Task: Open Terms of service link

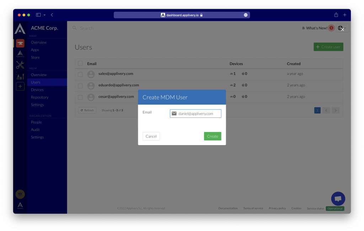Action: click(253, 208)
